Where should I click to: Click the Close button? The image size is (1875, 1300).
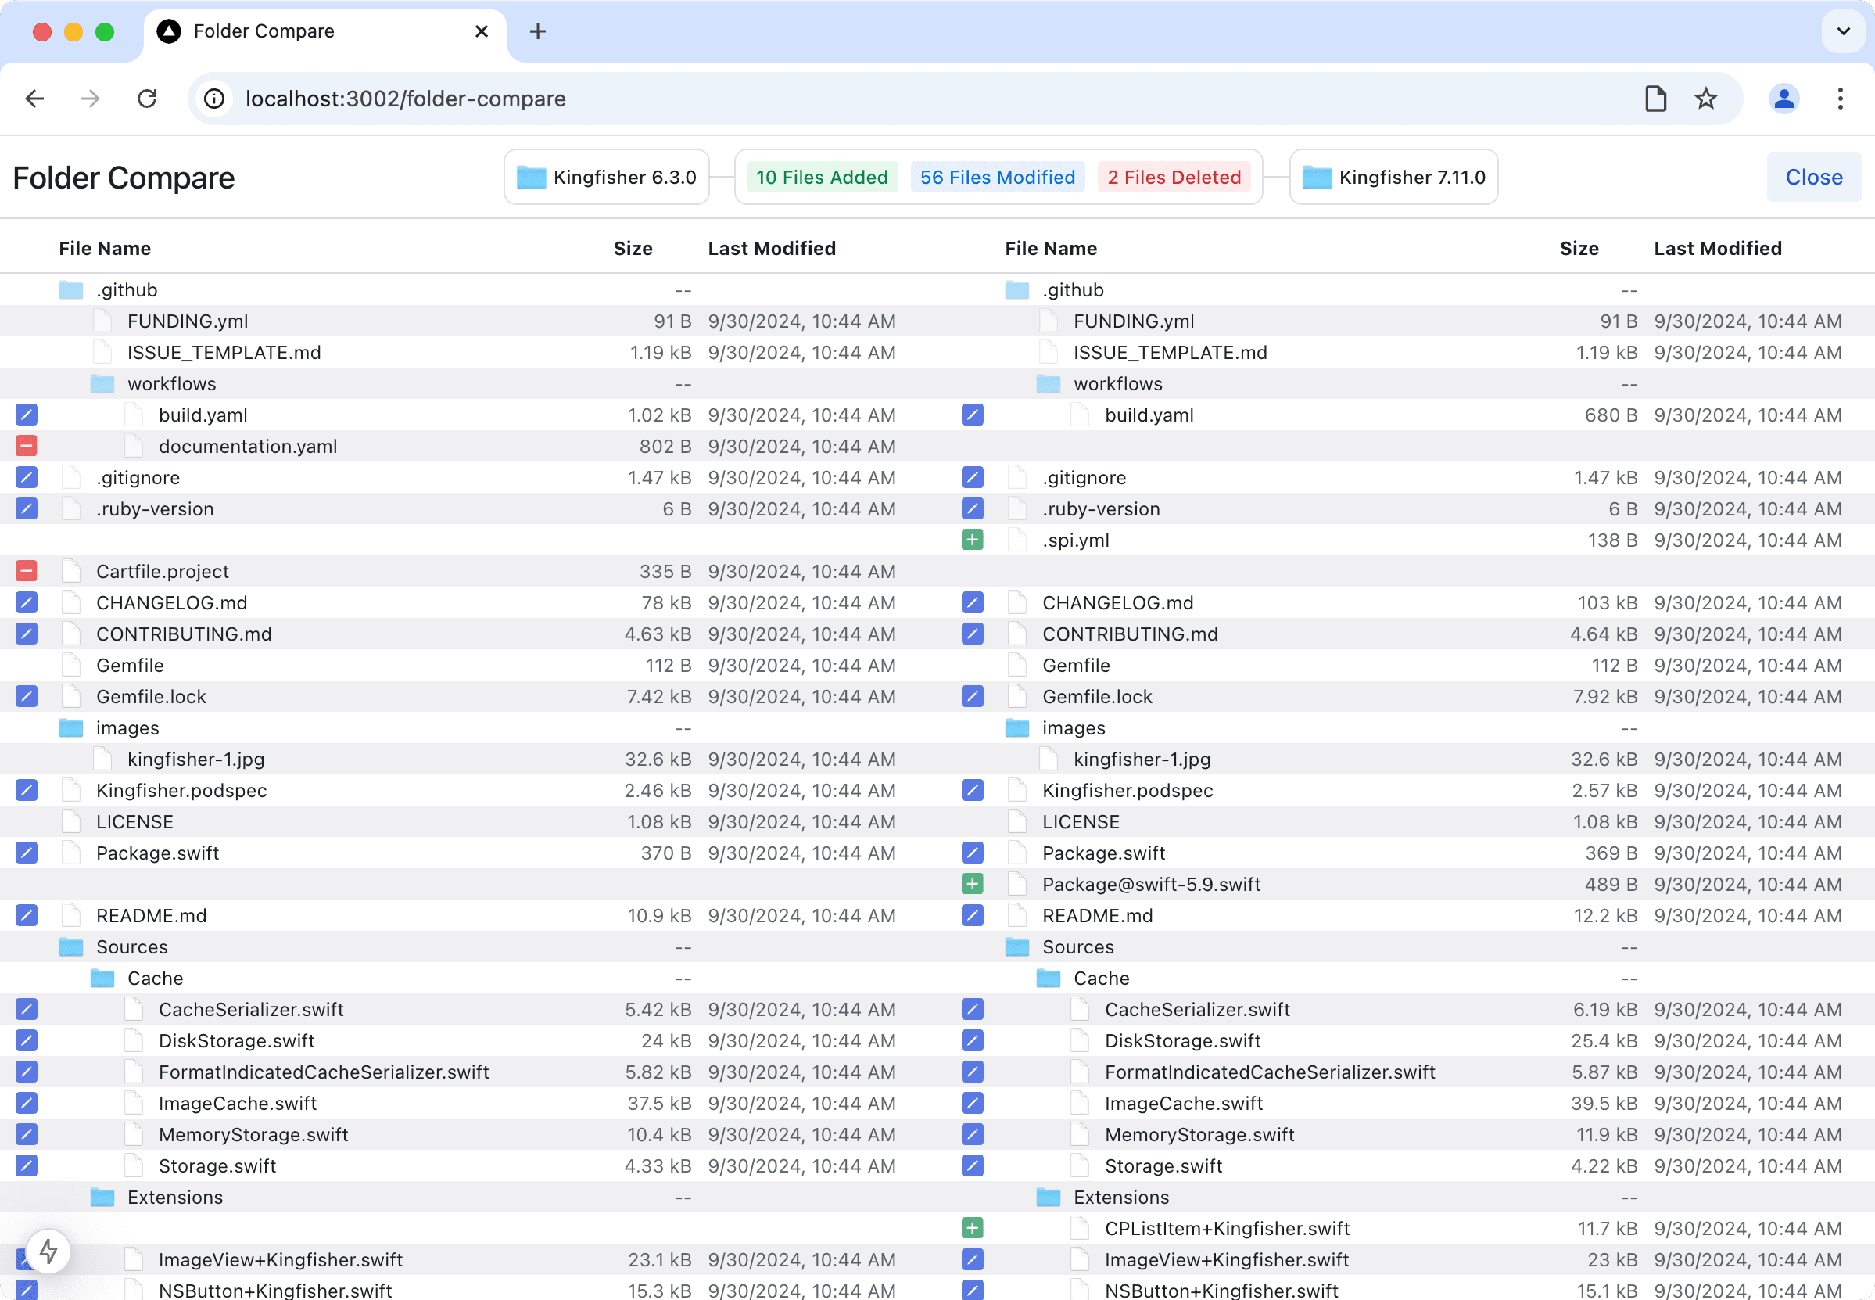click(1813, 177)
